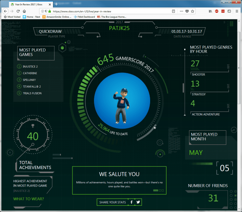Share stats via the Facebook icon
Viewport: 242px width, 212px height.
131,202
